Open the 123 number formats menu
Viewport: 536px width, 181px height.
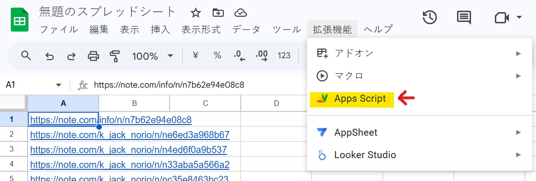point(284,56)
